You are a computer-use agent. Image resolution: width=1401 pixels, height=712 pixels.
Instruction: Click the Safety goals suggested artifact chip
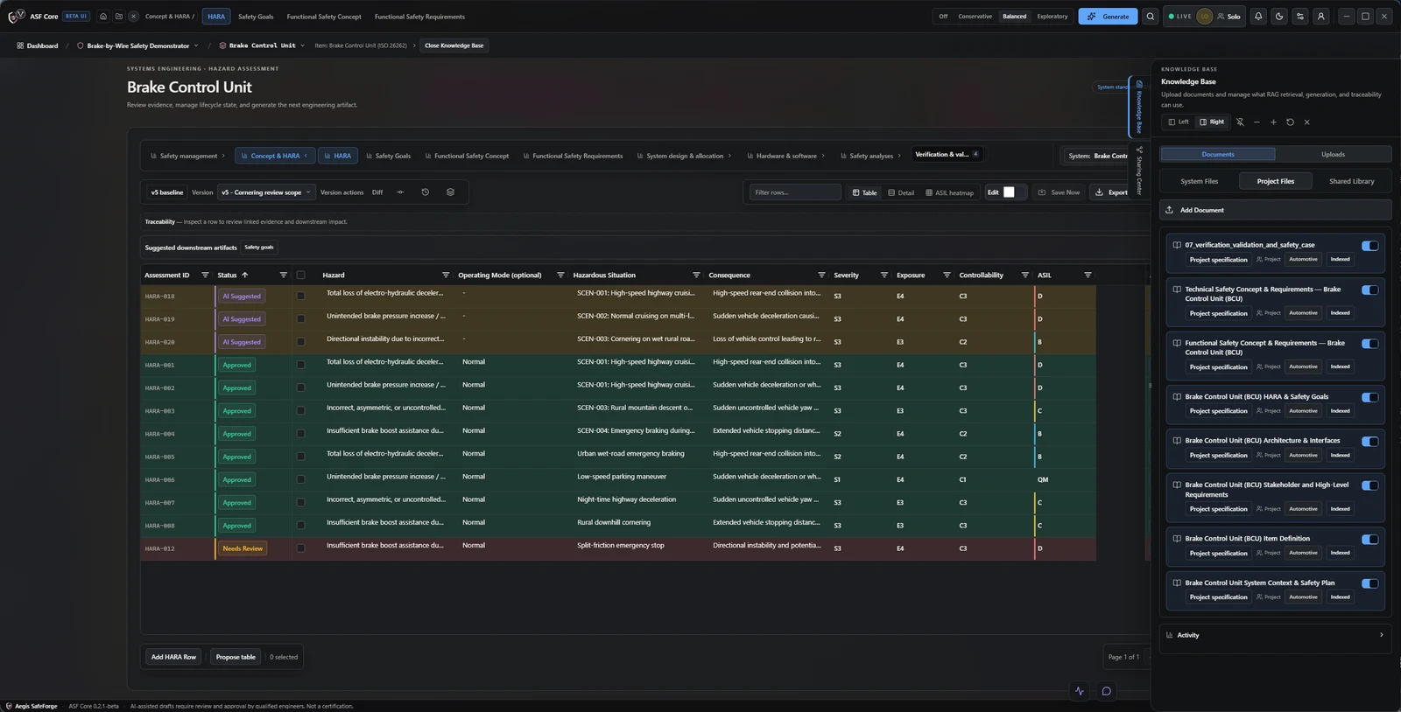click(x=258, y=248)
